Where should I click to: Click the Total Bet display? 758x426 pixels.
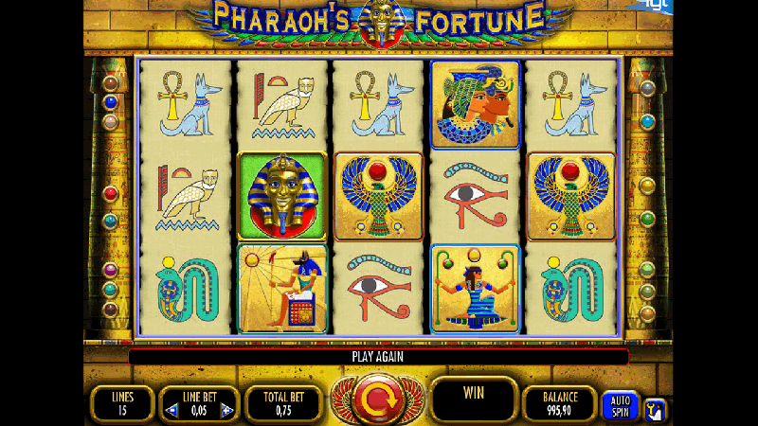(x=283, y=404)
